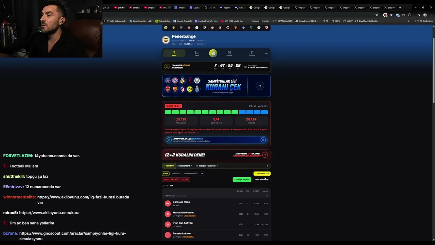This screenshot has height=245, width=435.
Task: Go to the Transfer tab
Action: 252,53
